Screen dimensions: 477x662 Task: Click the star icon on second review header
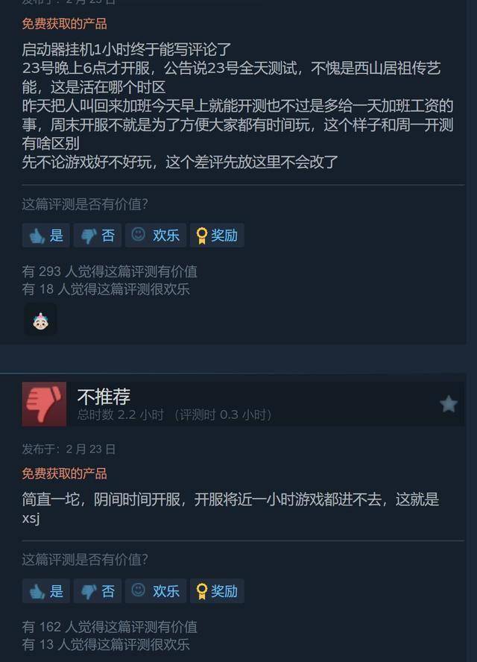[448, 404]
